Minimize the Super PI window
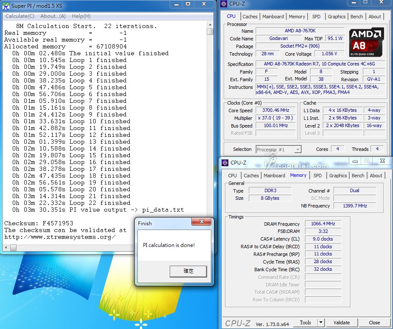The image size is (393, 329). [x=177, y=4]
